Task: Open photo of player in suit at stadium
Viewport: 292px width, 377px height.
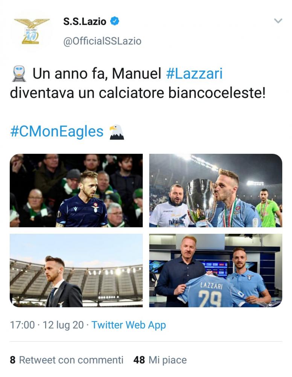Action: tap(76, 270)
